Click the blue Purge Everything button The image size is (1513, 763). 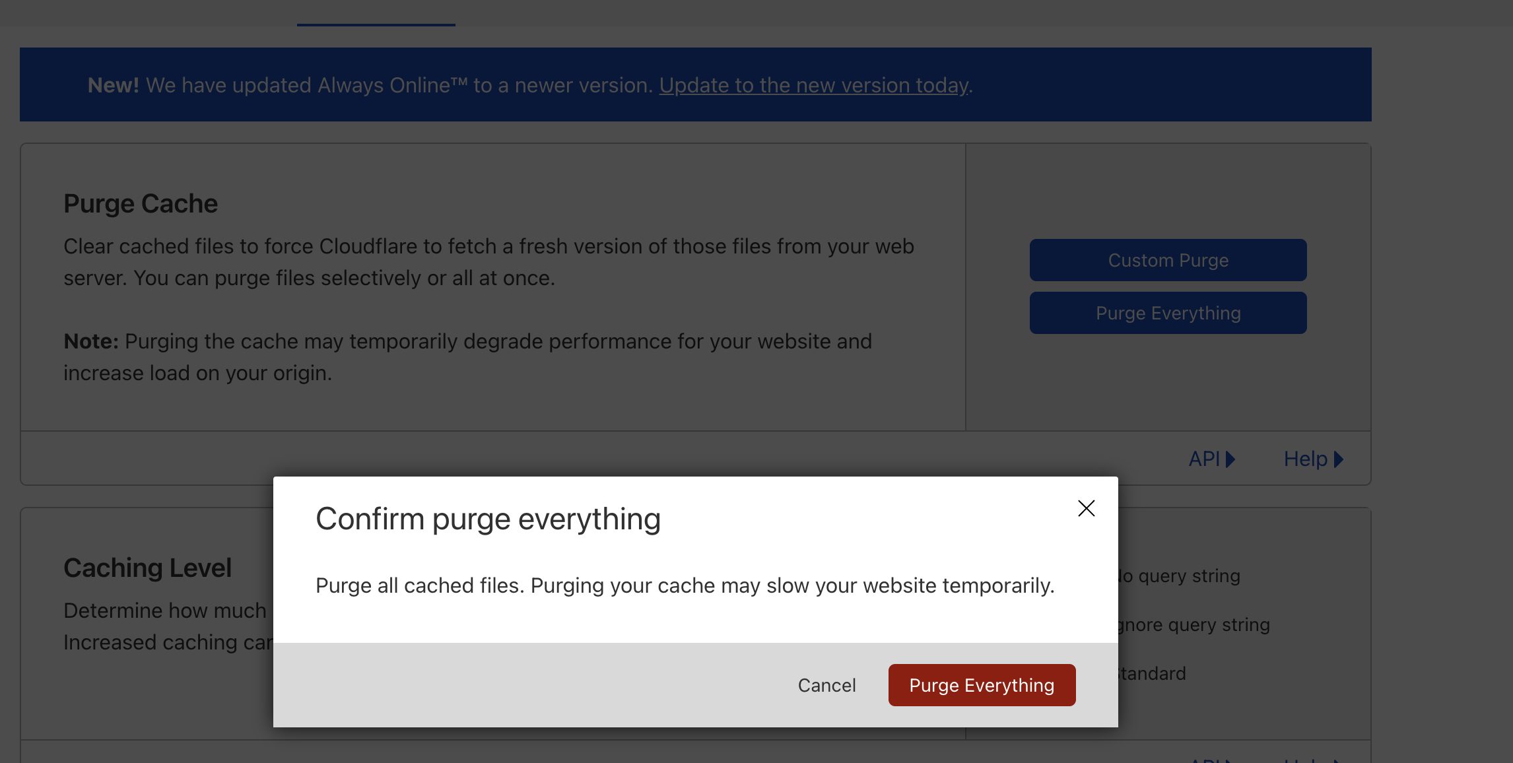(x=1168, y=313)
